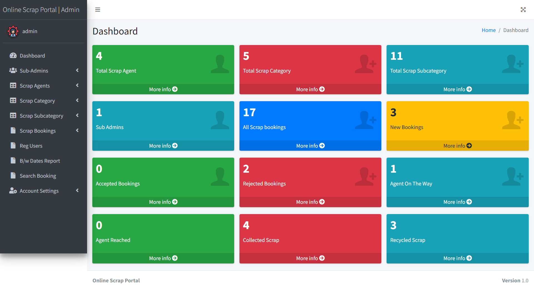This screenshot has height=285, width=534.
Task: Click the Online Scrap Portal Admin brand title
Action: coord(41,10)
